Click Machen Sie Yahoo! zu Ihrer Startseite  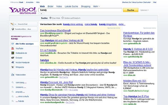click(x=136, y=2)
